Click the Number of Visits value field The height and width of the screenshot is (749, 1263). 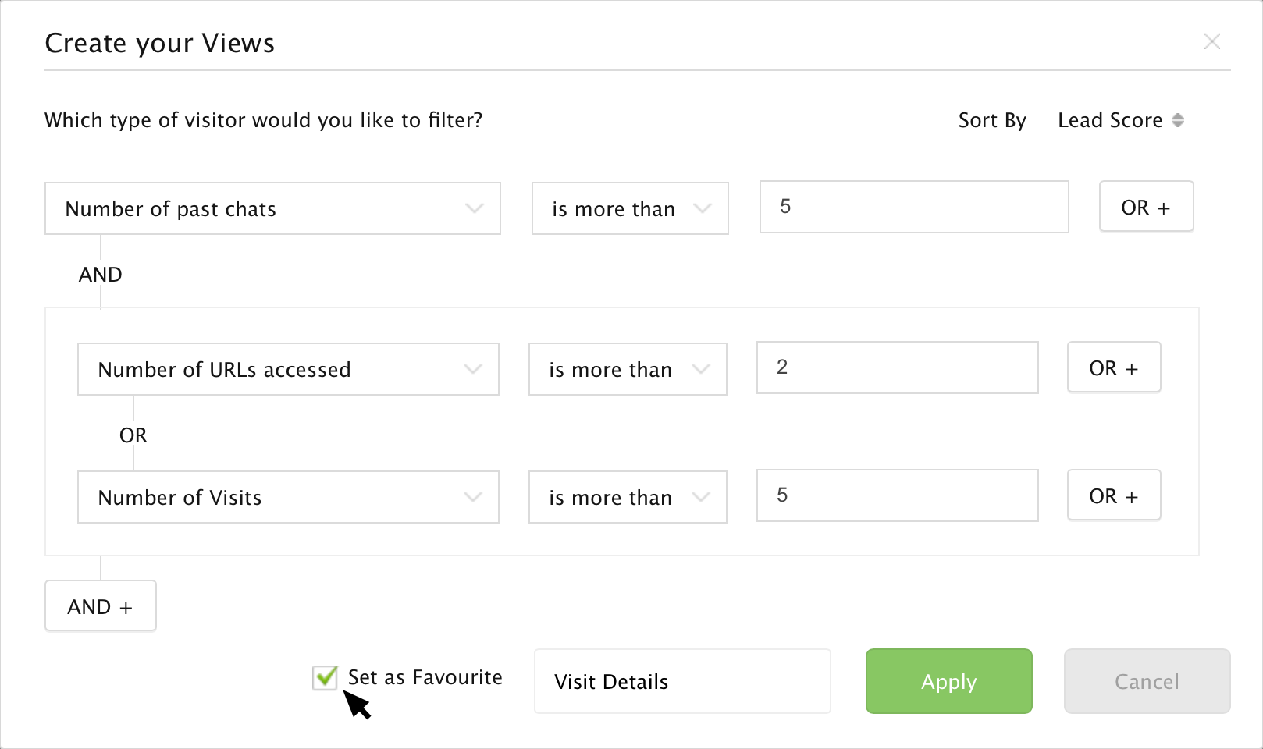pyautogui.click(x=897, y=495)
